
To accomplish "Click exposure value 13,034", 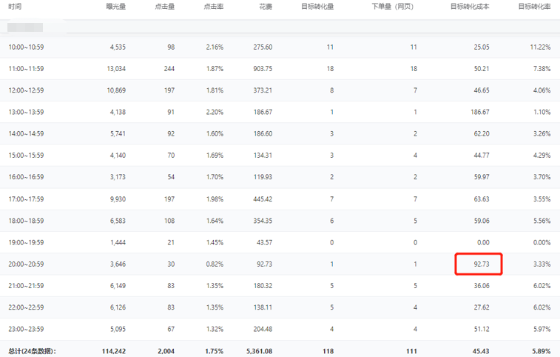I will (x=116, y=69).
